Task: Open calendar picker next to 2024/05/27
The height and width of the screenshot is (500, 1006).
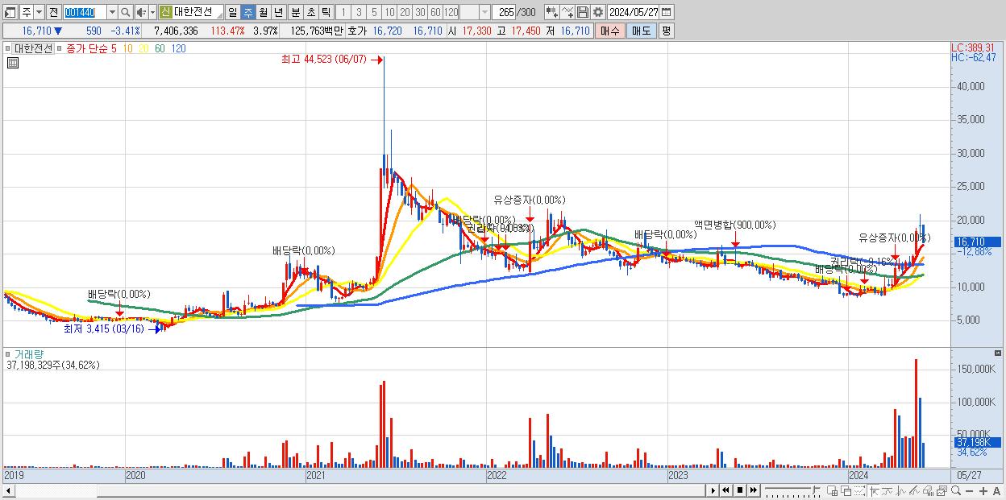Action: tap(667, 12)
